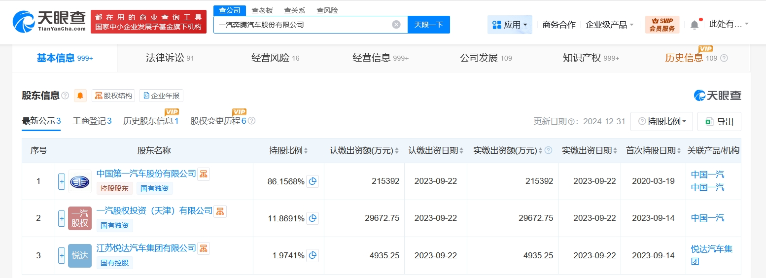Open the 应用 dropdown menu
The image size is (766, 278).
[510, 25]
